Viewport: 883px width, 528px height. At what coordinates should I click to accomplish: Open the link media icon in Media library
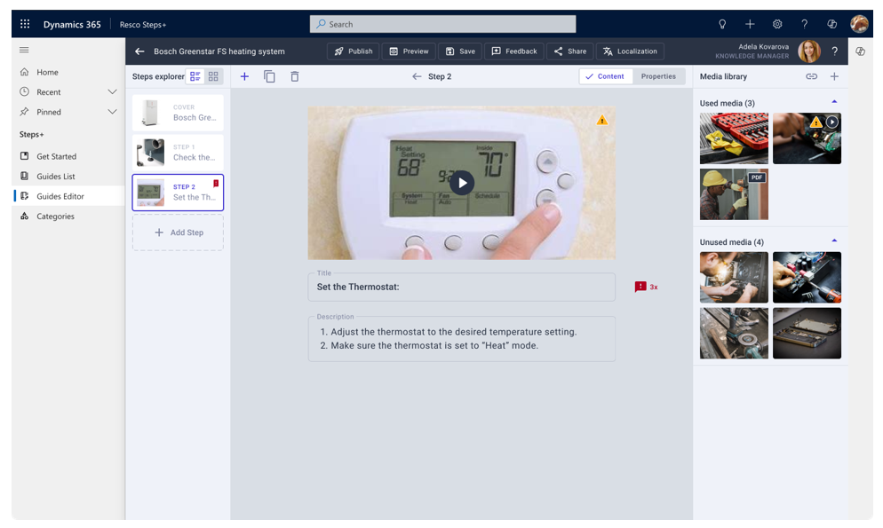(811, 76)
